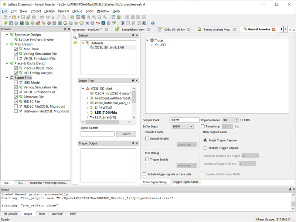
Task: Click the blue 'A' toolbar icon
Action: tap(103, 23)
